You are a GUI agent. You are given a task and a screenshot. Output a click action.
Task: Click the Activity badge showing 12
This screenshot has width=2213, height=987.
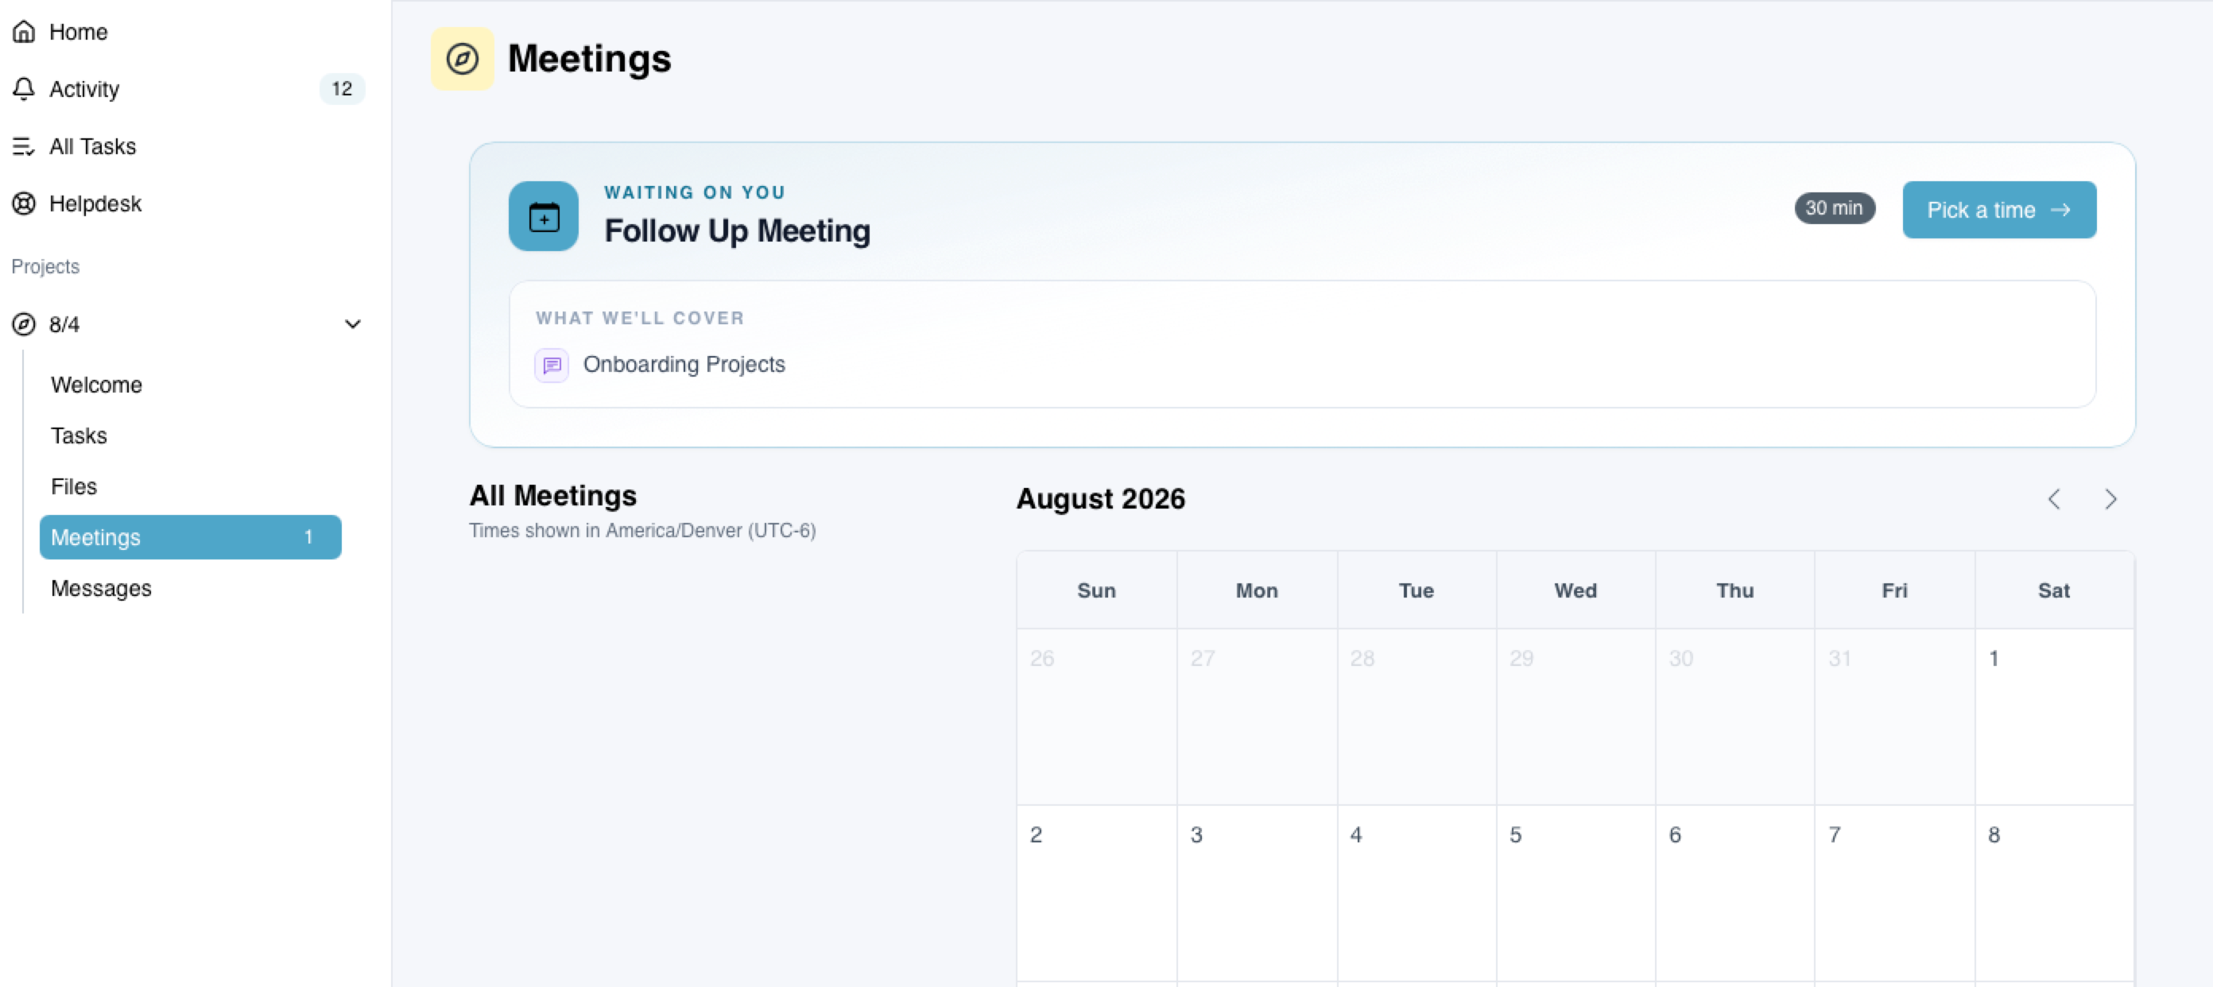[x=342, y=88]
